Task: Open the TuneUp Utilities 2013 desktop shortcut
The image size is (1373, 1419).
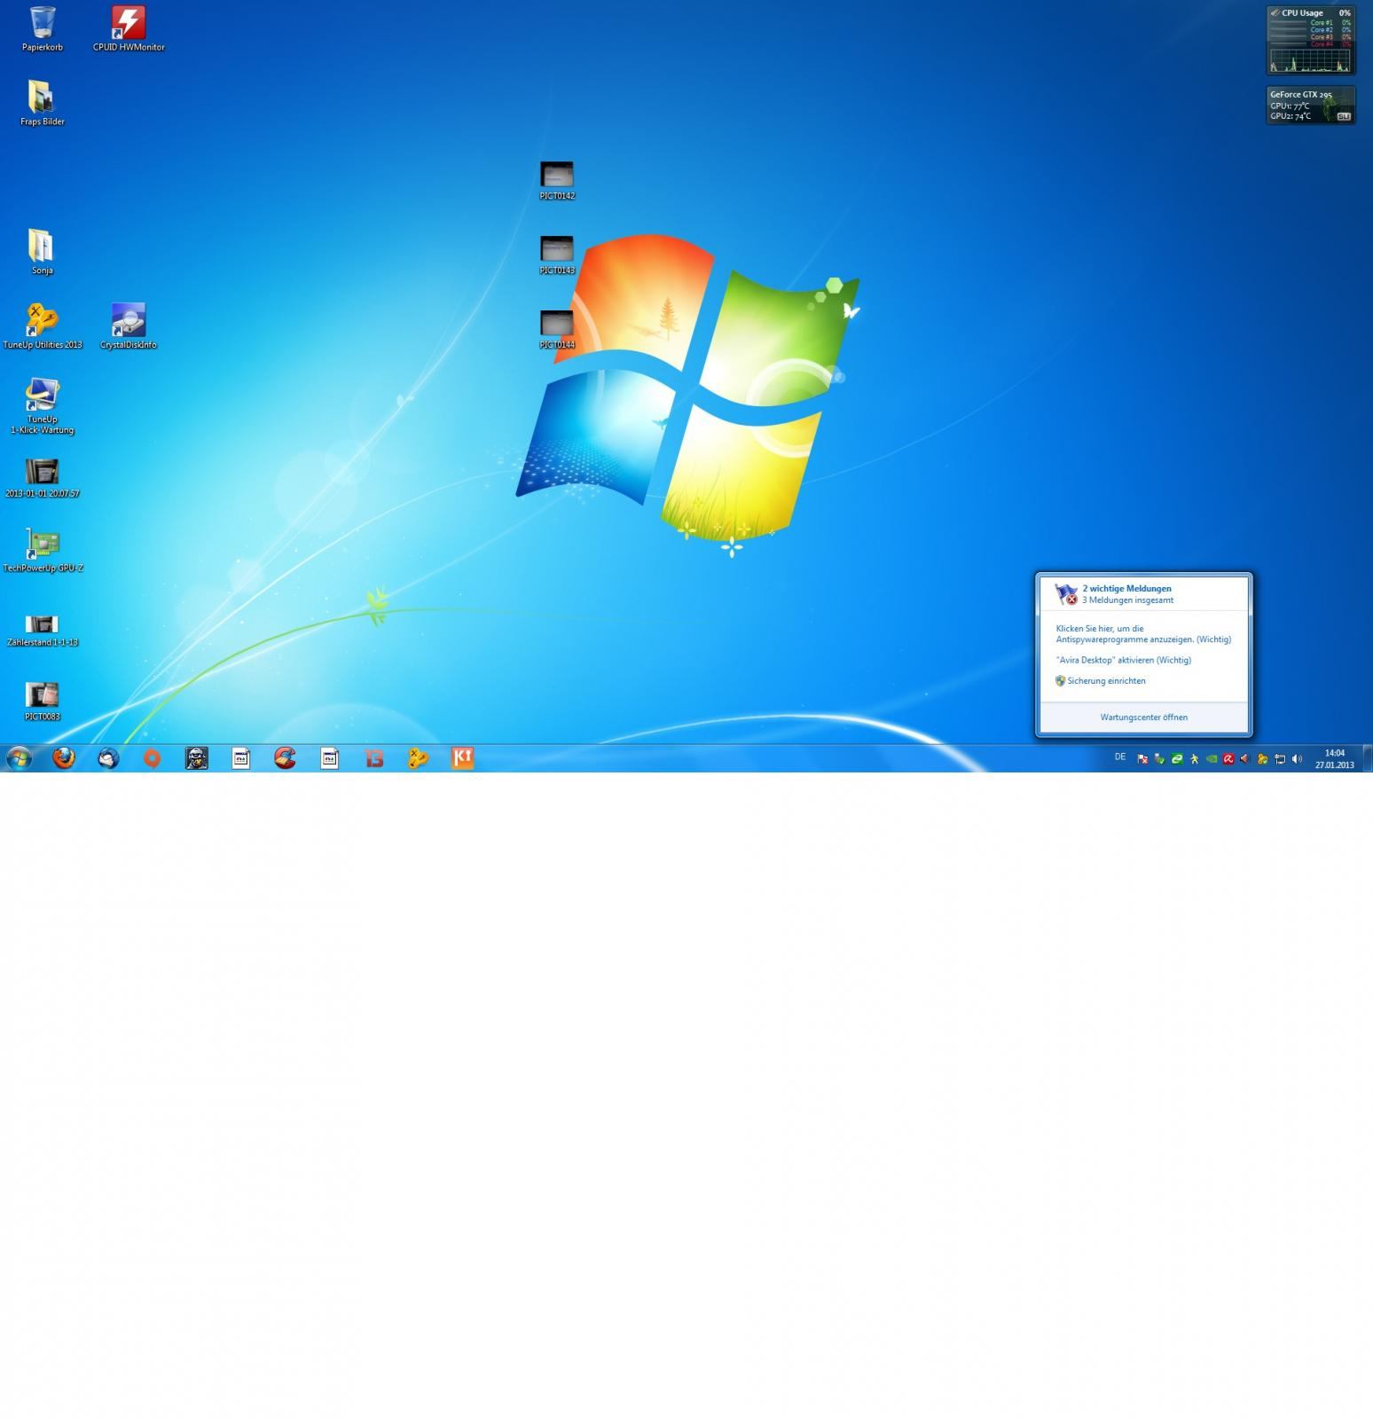Action: [42, 326]
